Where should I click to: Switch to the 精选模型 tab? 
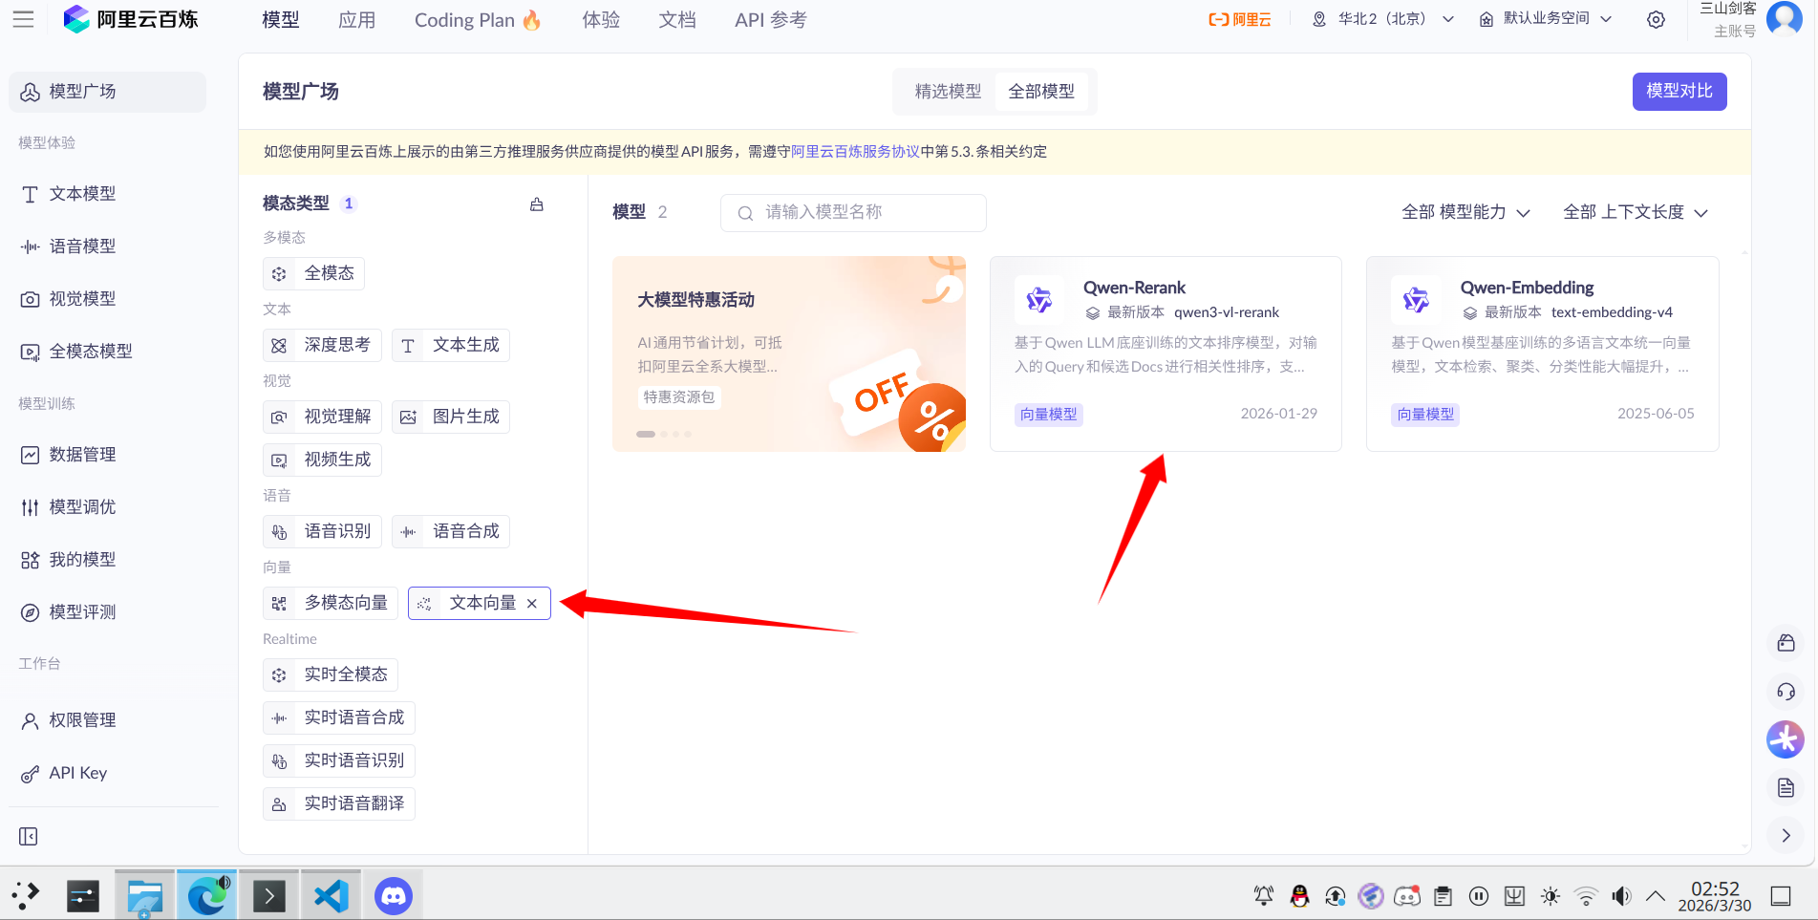(948, 92)
